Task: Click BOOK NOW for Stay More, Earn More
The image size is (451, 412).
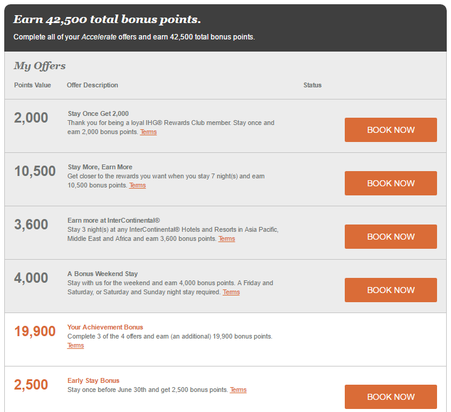Action: click(390, 183)
